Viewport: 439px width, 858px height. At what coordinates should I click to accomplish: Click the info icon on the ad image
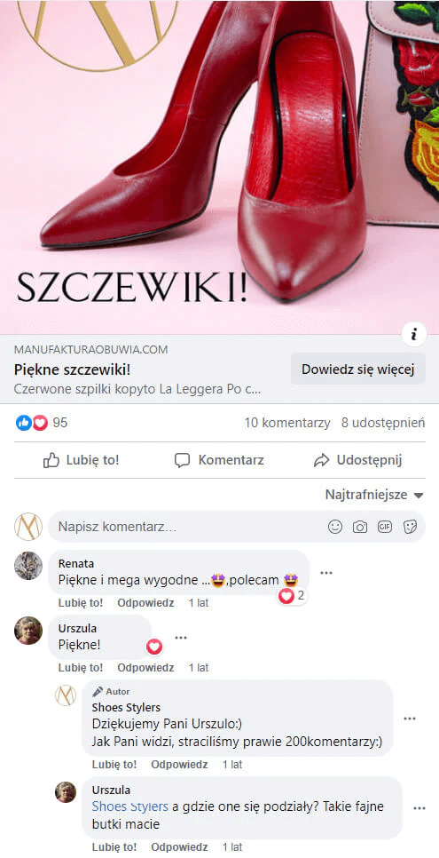[414, 333]
